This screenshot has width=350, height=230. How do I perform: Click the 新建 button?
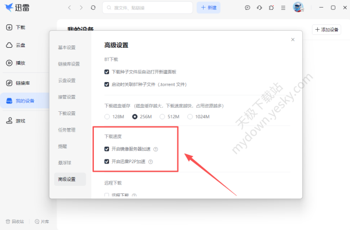208,8
